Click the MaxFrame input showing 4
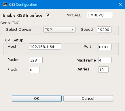Viewport: 125px width, 111px height. click(105, 60)
